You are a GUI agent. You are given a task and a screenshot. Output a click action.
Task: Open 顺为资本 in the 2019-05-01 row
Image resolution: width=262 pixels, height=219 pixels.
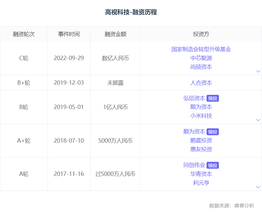click(201, 107)
